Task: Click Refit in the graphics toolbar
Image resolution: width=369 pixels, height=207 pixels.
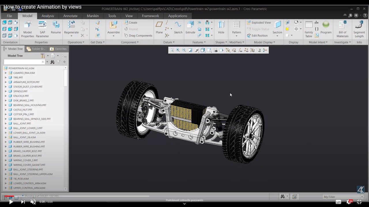Action: click(x=172, y=50)
